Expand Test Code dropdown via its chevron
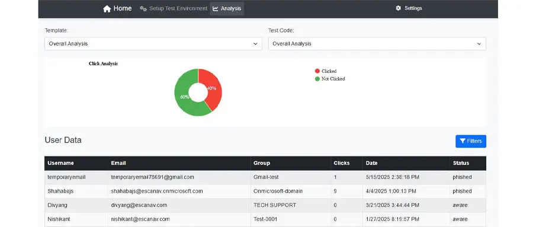Viewport: 536px width, 227px height. 479,44
